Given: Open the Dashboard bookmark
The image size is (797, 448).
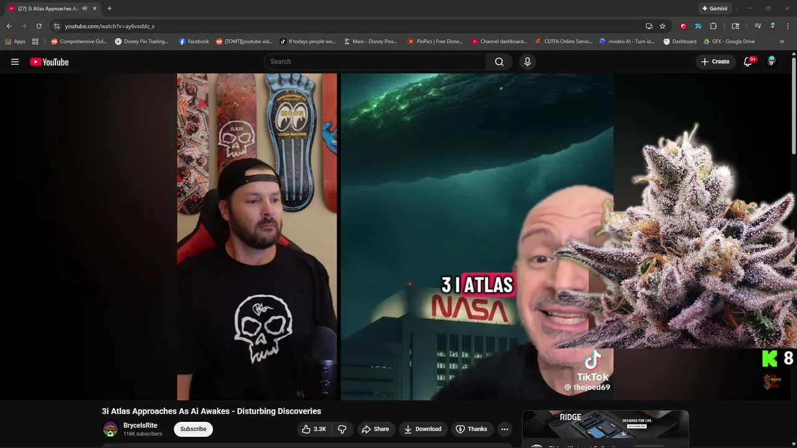Looking at the screenshot, I should point(680,42).
